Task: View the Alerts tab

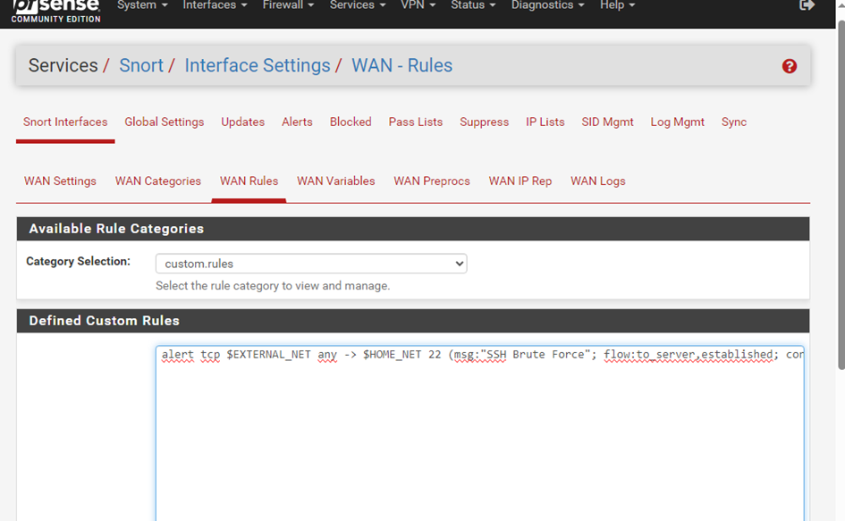Action: [x=297, y=122]
